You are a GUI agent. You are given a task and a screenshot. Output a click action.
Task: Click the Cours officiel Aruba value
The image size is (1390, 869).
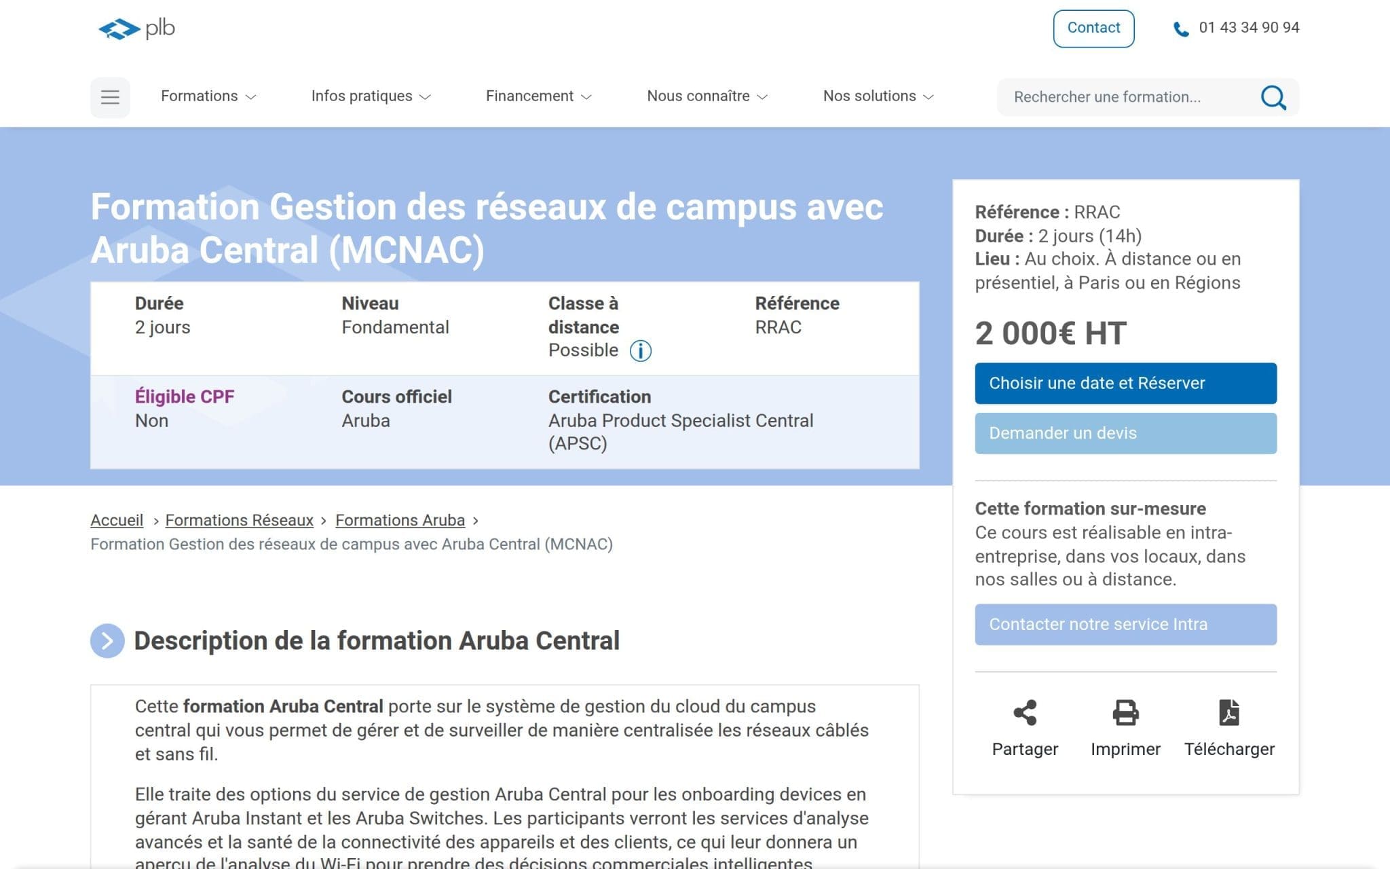(x=365, y=421)
